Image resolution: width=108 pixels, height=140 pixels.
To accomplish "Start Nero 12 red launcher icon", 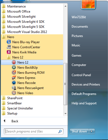I will [x=14, y=62].
